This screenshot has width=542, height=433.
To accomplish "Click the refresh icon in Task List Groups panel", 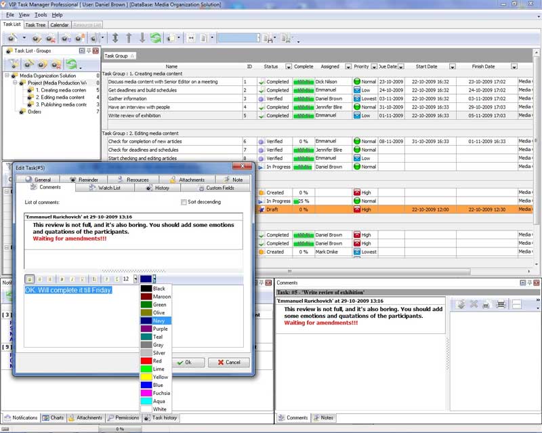I will 70,64.
